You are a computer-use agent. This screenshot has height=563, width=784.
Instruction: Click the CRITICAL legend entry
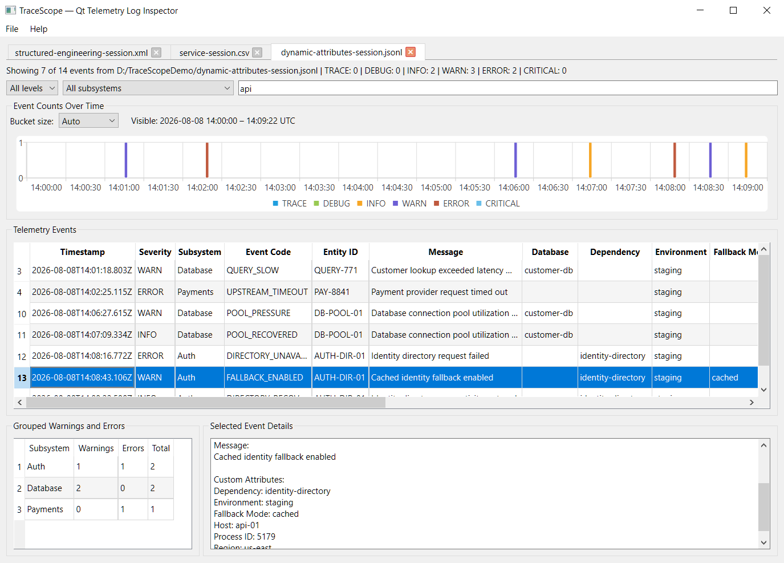[498, 204]
